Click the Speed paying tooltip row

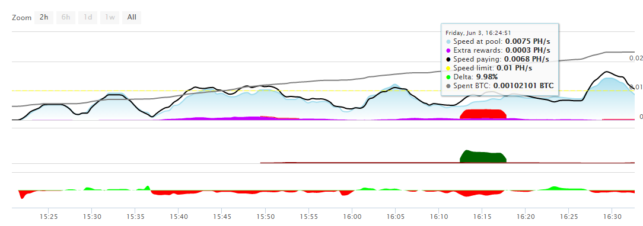(498, 59)
